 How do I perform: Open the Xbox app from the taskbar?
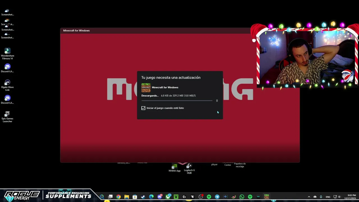[168, 197]
